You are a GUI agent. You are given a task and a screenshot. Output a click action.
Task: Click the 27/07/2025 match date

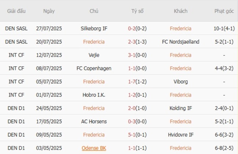49,28
